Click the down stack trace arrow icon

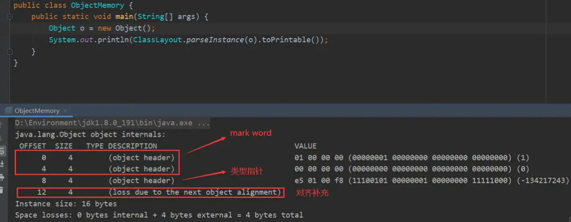tap(2, 138)
